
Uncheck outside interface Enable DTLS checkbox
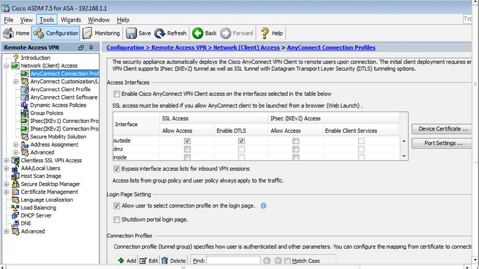pos(241,141)
